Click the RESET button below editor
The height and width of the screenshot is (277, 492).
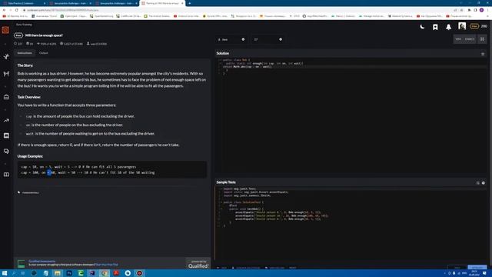tap(292, 268)
